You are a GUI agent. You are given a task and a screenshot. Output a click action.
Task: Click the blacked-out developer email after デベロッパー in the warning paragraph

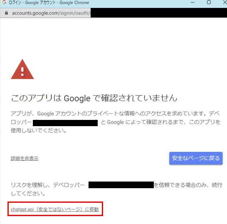pyautogui.click(x=65, y=123)
